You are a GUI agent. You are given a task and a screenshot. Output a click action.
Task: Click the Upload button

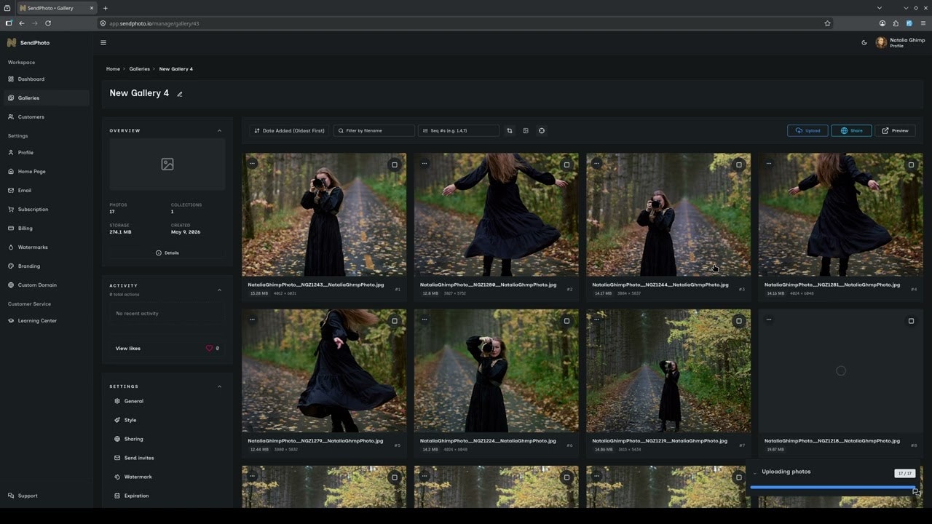point(807,131)
